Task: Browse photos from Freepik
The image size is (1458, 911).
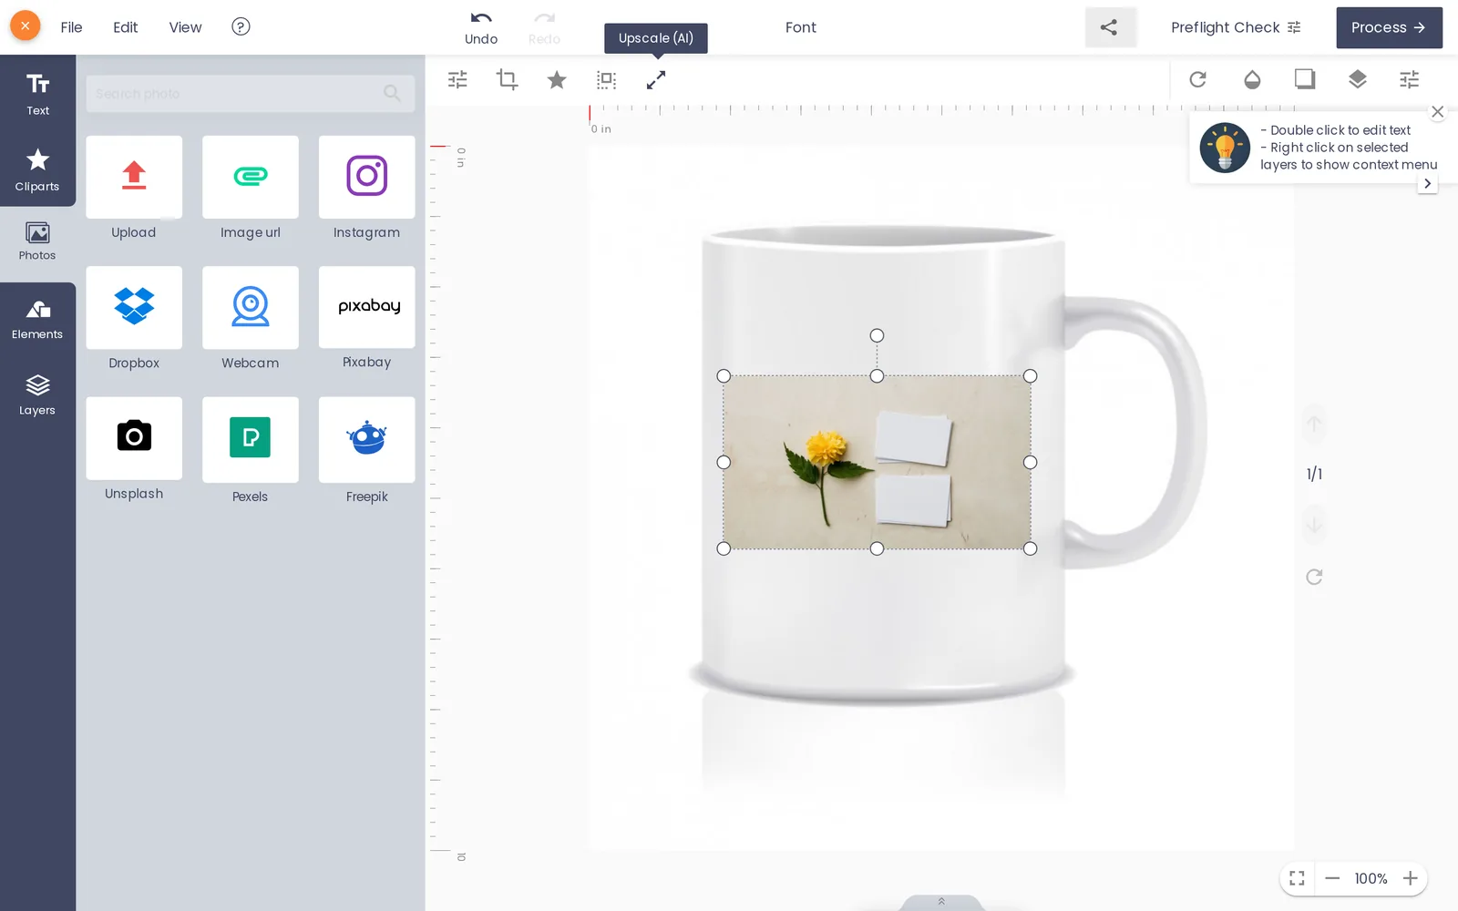Action: (x=366, y=439)
